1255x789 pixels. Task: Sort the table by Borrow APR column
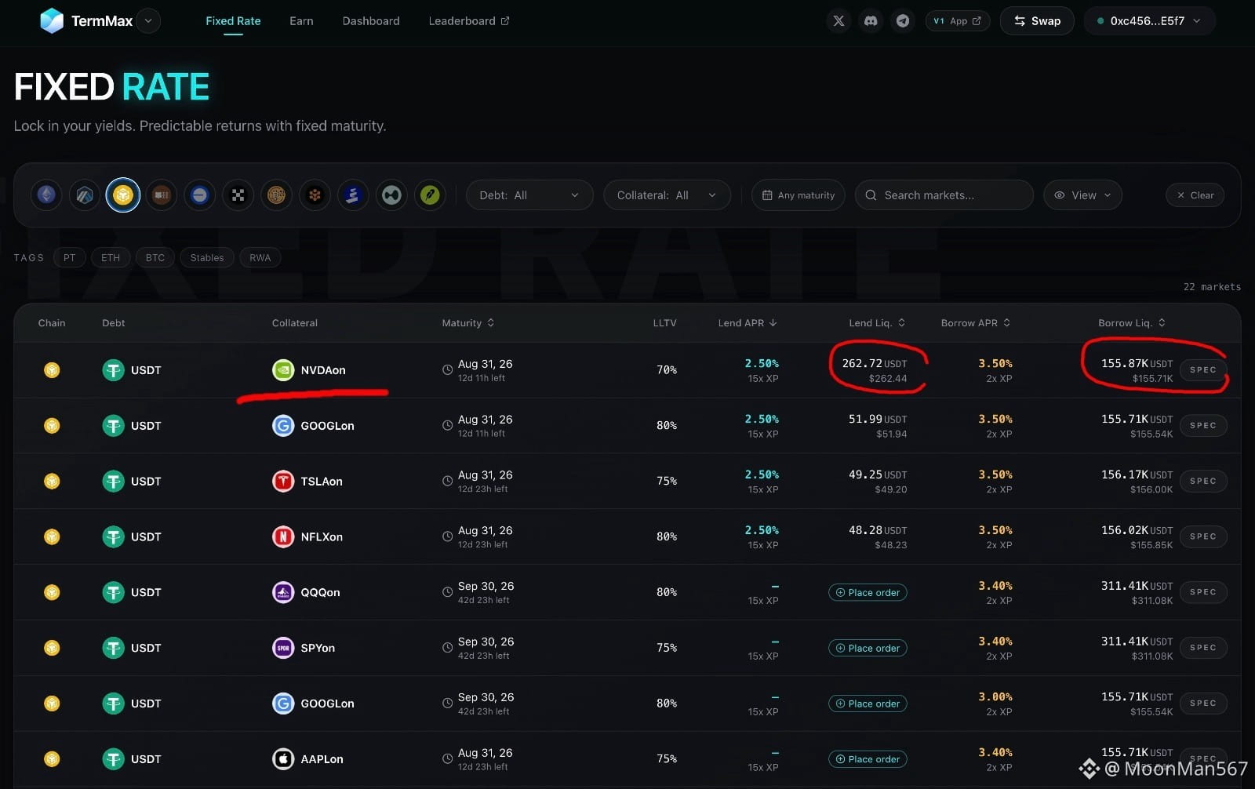(976, 323)
